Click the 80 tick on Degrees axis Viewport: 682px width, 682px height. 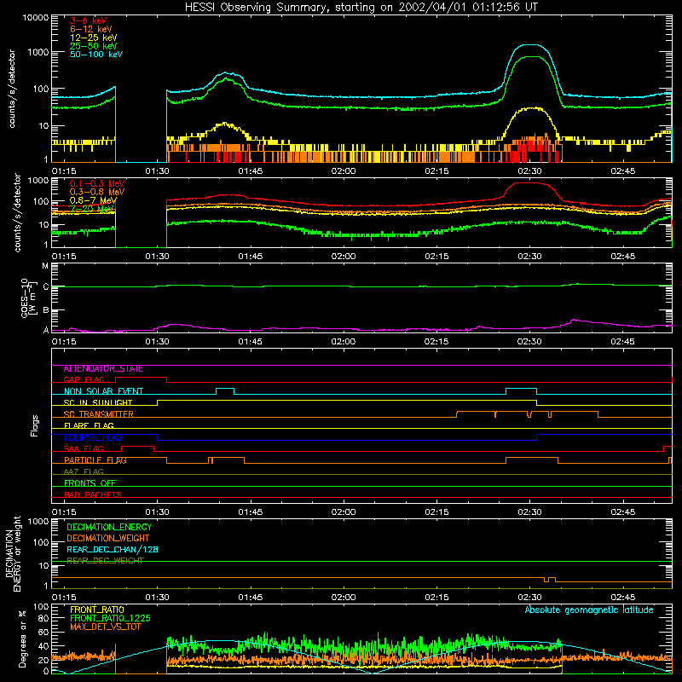click(x=43, y=618)
